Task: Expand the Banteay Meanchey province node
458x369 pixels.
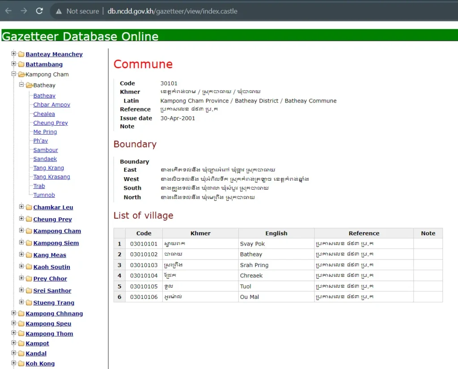Action: [x=13, y=54]
